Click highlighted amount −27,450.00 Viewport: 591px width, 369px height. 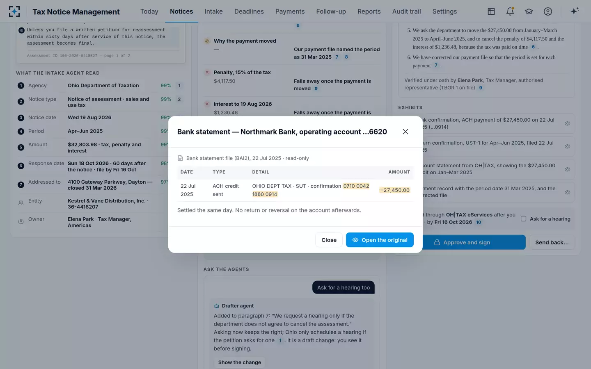click(395, 190)
